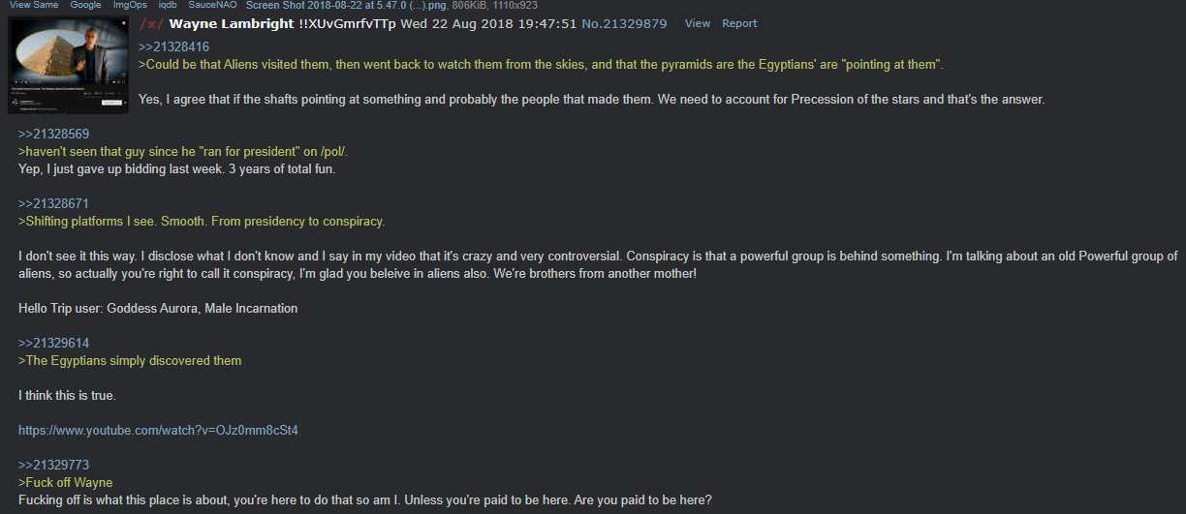Open the ImgOps image search link
The image size is (1186, 514).
130,5
